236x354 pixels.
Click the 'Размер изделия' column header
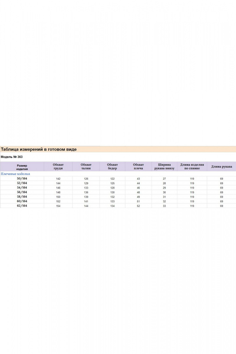[22, 167]
